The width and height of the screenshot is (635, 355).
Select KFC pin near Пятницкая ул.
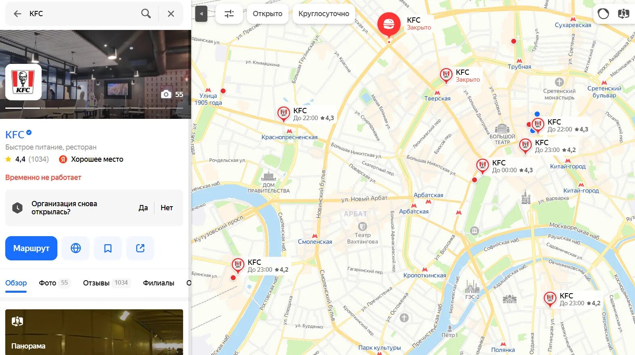[550, 299]
